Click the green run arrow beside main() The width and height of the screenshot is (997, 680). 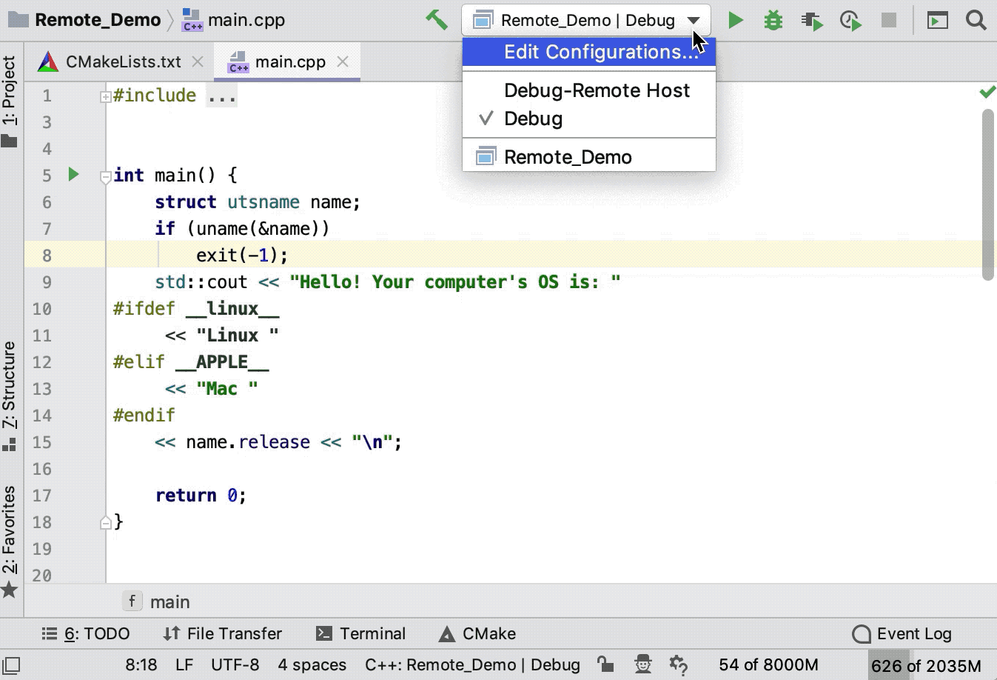pyautogui.click(x=73, y=175)
